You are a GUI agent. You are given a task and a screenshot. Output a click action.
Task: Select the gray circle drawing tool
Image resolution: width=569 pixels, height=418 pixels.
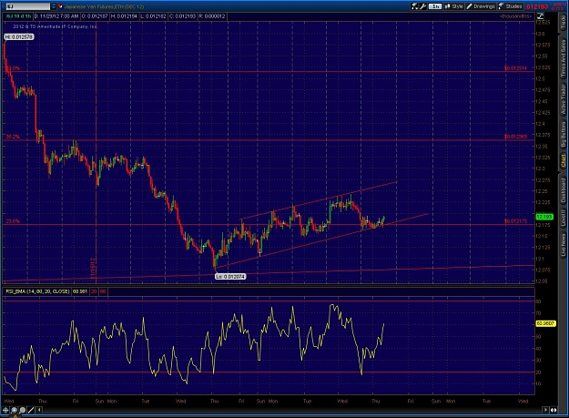click(x=23, y=410)
